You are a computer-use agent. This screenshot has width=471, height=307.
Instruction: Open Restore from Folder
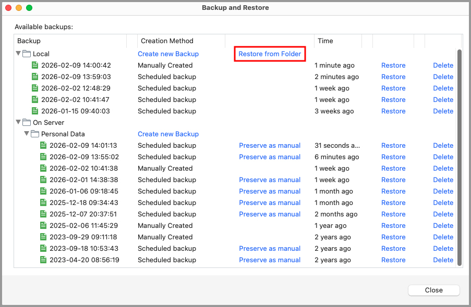(x=270, y=54)
